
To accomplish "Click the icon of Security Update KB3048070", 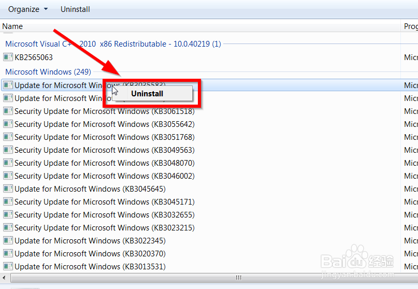I will tap(8, 163).
